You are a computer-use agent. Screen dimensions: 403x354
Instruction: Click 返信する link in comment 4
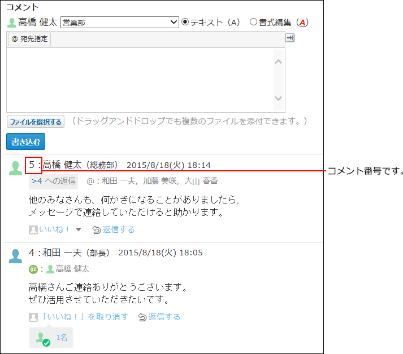point(164,317)
